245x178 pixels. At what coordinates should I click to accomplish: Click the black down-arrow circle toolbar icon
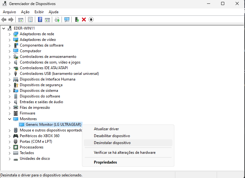(91, 20)
